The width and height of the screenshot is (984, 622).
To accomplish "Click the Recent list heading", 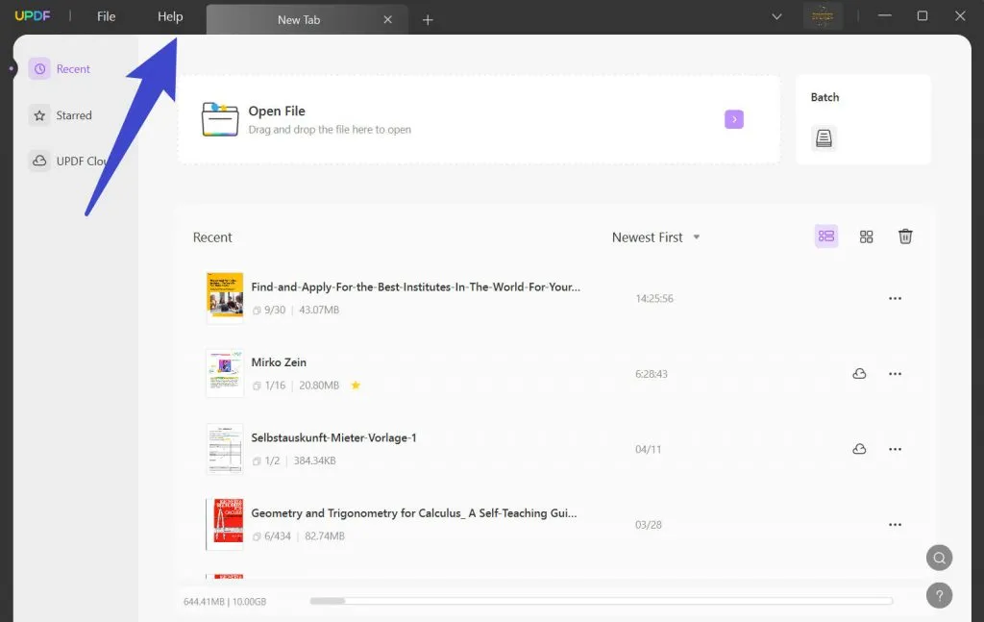I will (212, 237).
